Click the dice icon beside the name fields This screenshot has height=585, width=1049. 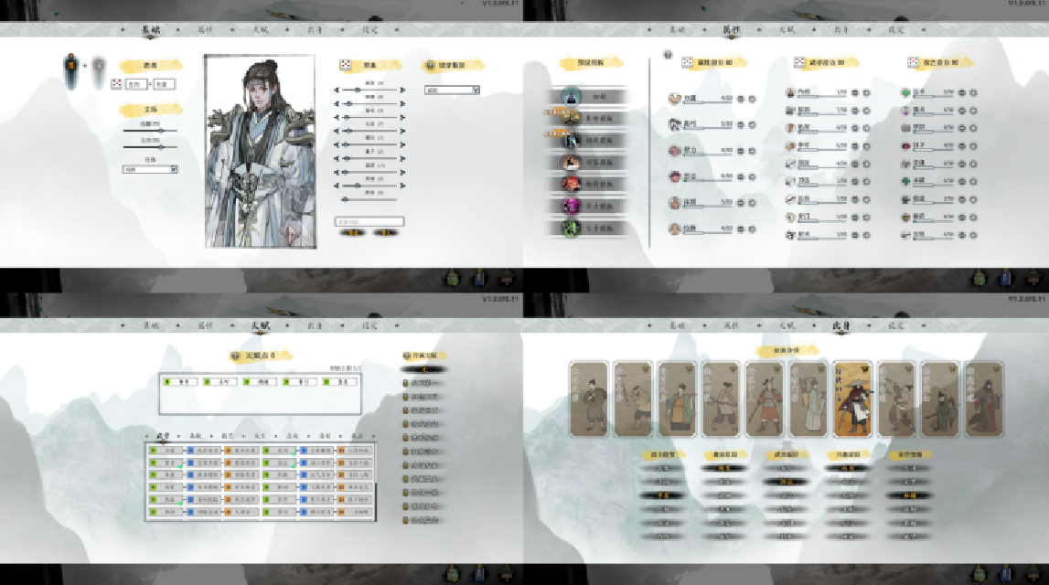(x=117, y=84)
